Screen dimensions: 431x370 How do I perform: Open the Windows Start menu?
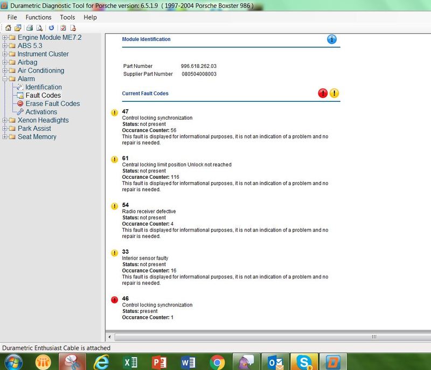pyautogui.click(x=13, y=362)
